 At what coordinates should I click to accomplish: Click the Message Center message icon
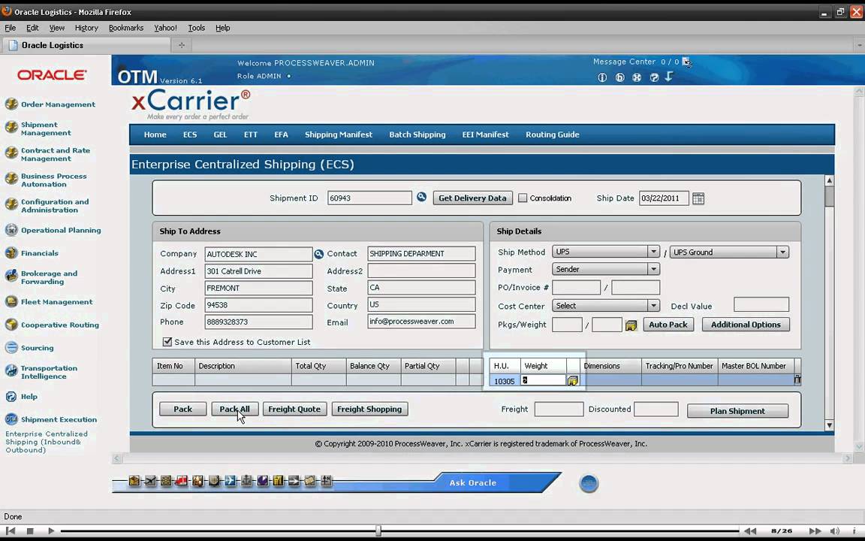(686, 62)
